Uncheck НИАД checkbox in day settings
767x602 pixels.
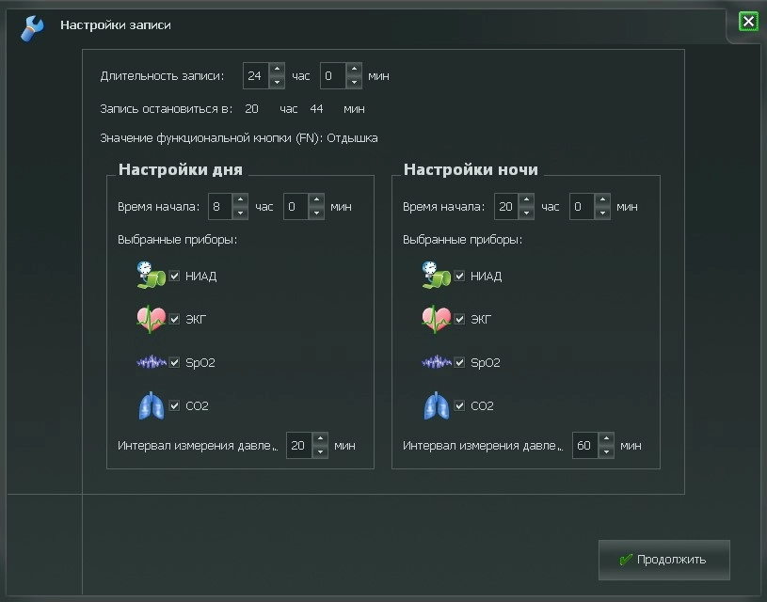(174, 276)
